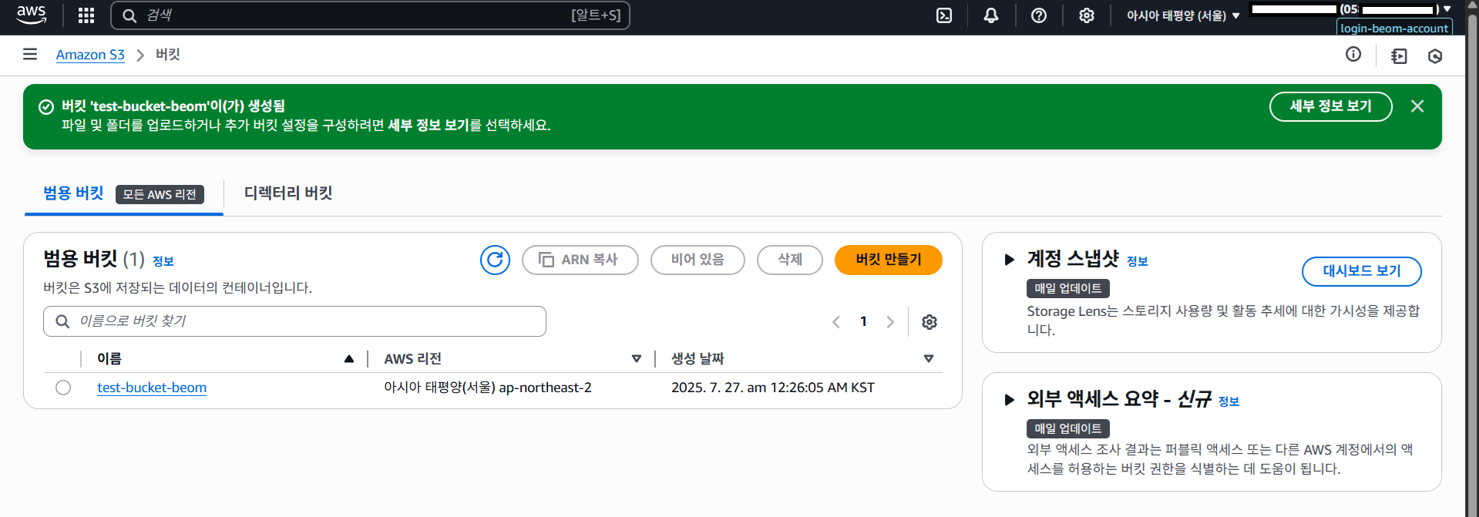This screenshot has height=517, width=1479.
Task: Open the tutorial panel icon
Action: 1399,55
